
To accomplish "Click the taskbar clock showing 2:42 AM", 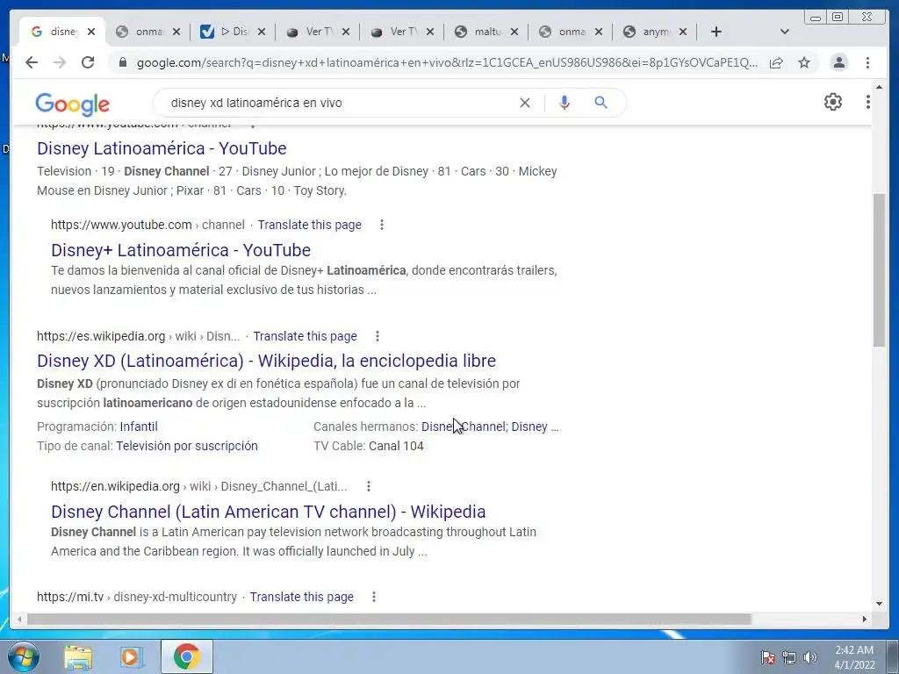I will coord(854,657).
